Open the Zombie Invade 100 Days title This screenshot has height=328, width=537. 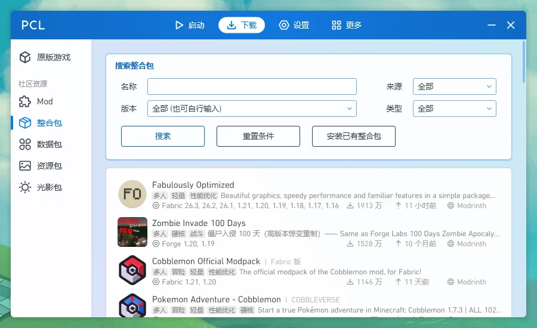point(199,223)
